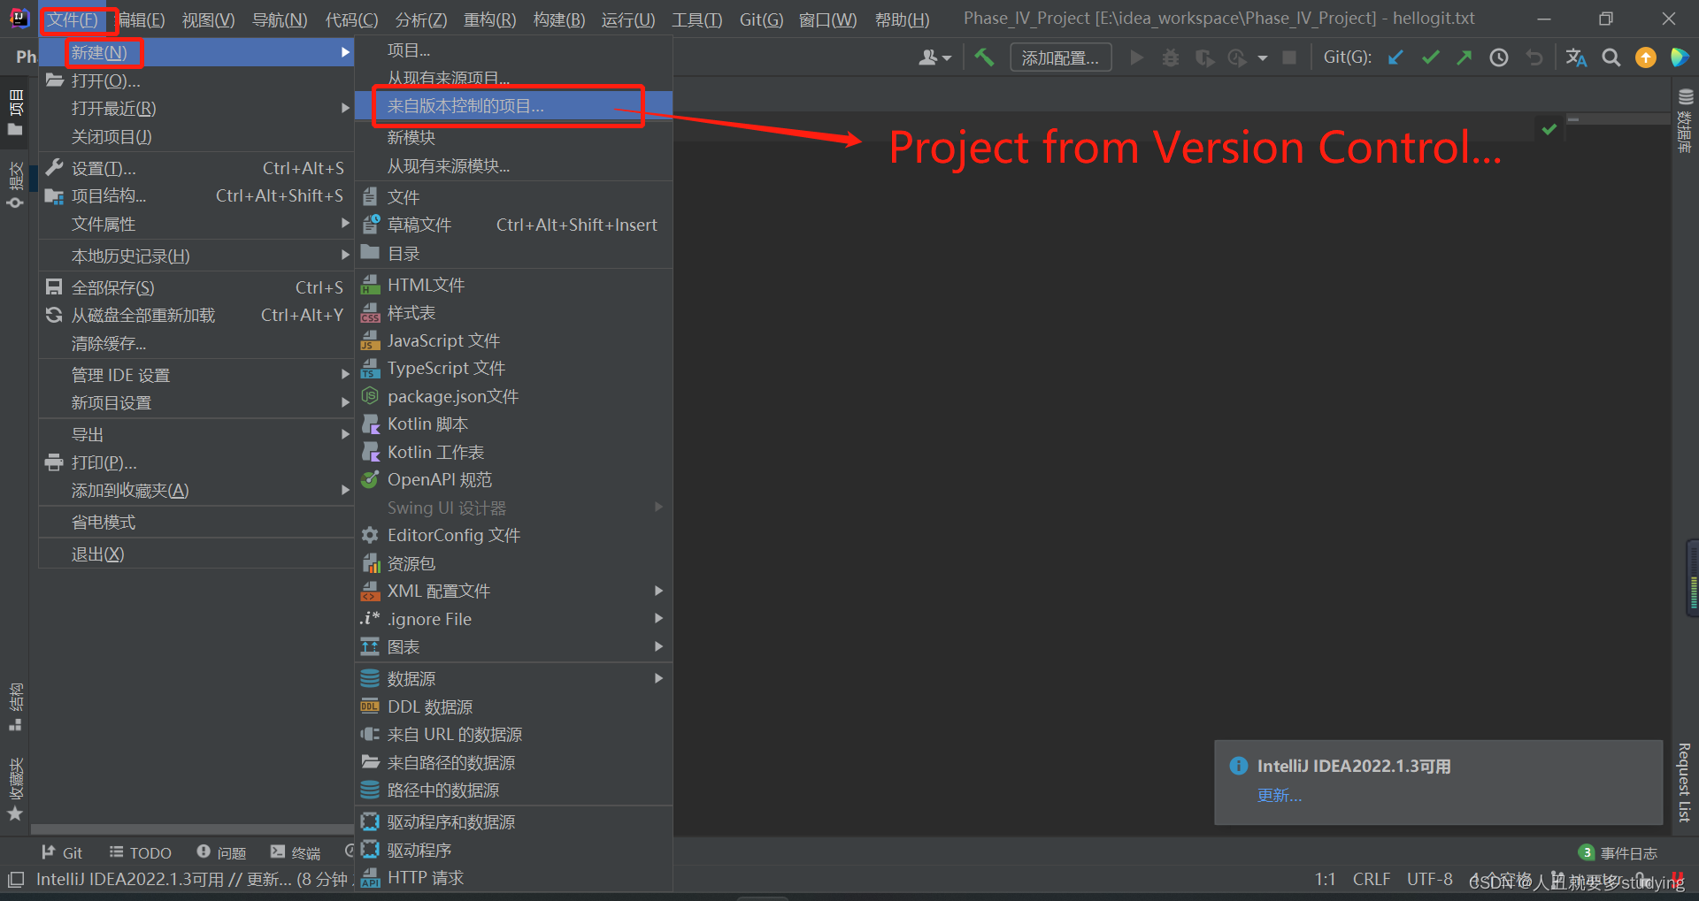Image resolution: width=1699 pixels, height=901 pixels.
Task: Click the Profiler run icon
Action: coord(1237,57)
